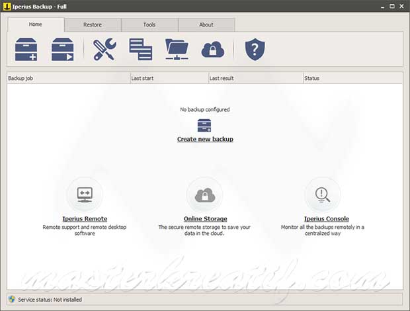Open the Tools tab
Viewport: 410px width, 311px height.
pos(149,24)
